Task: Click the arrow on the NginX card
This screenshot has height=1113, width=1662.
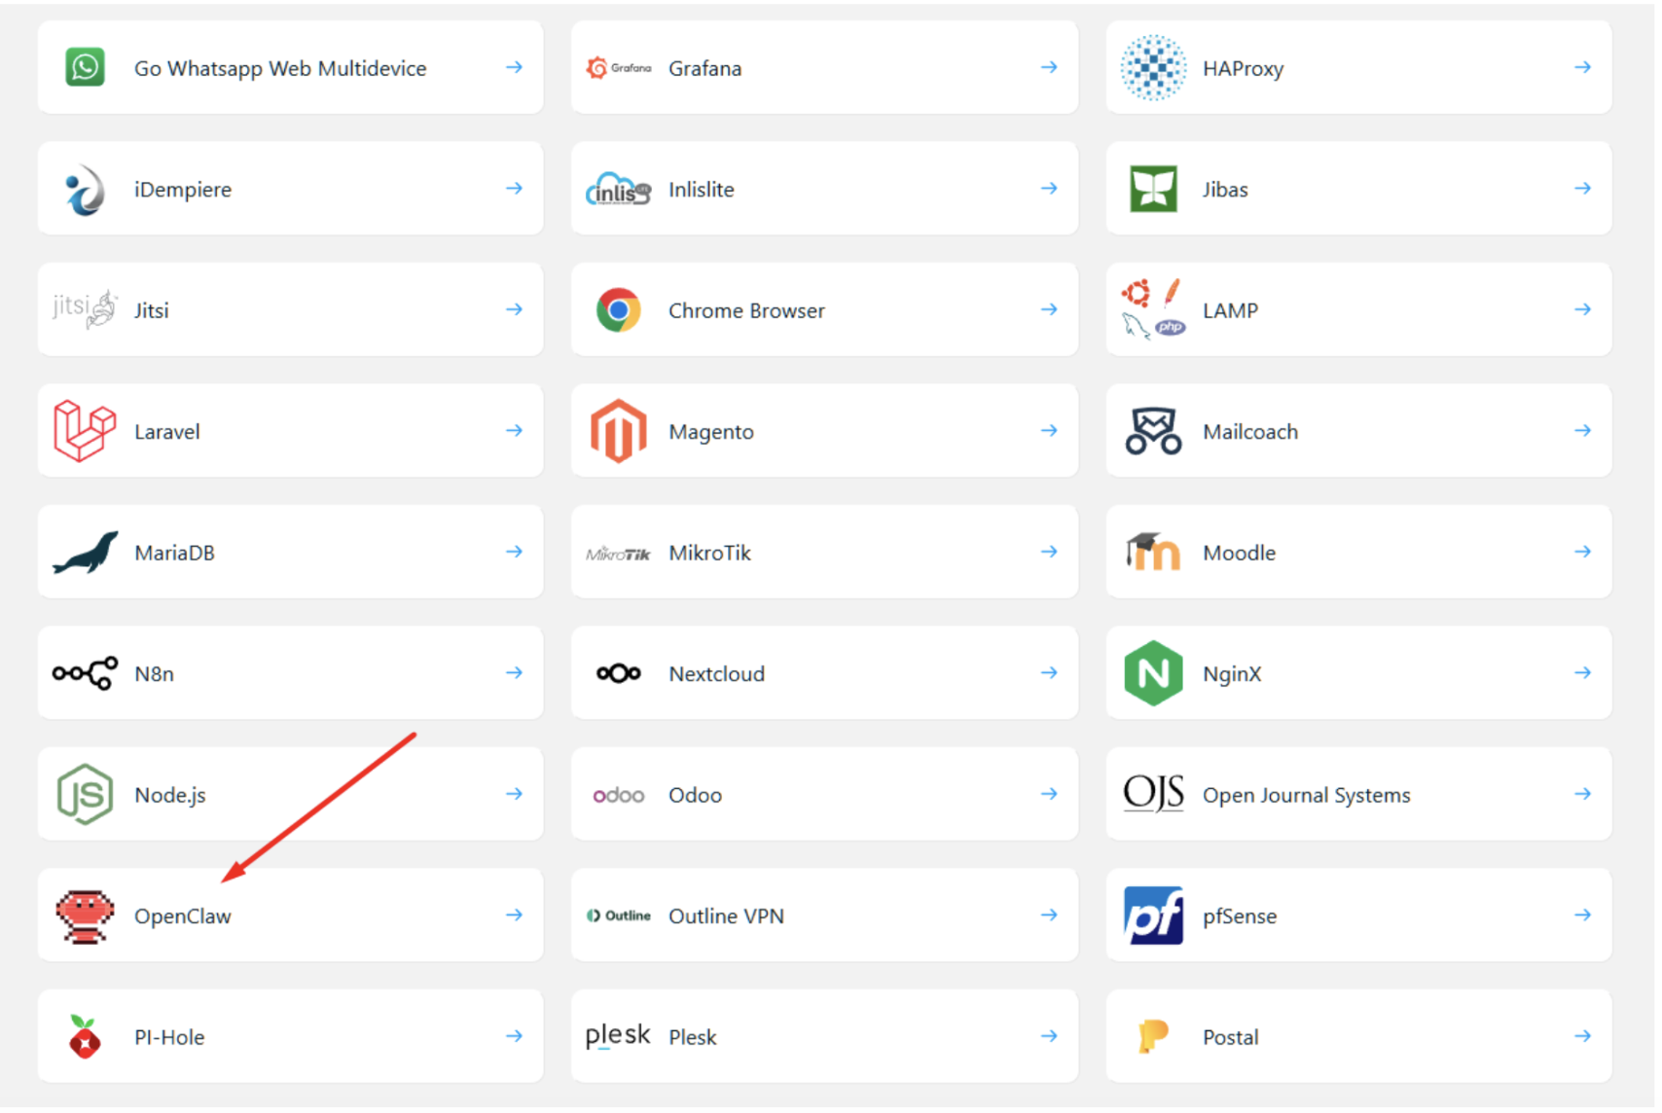Action: coord(1582,672)
